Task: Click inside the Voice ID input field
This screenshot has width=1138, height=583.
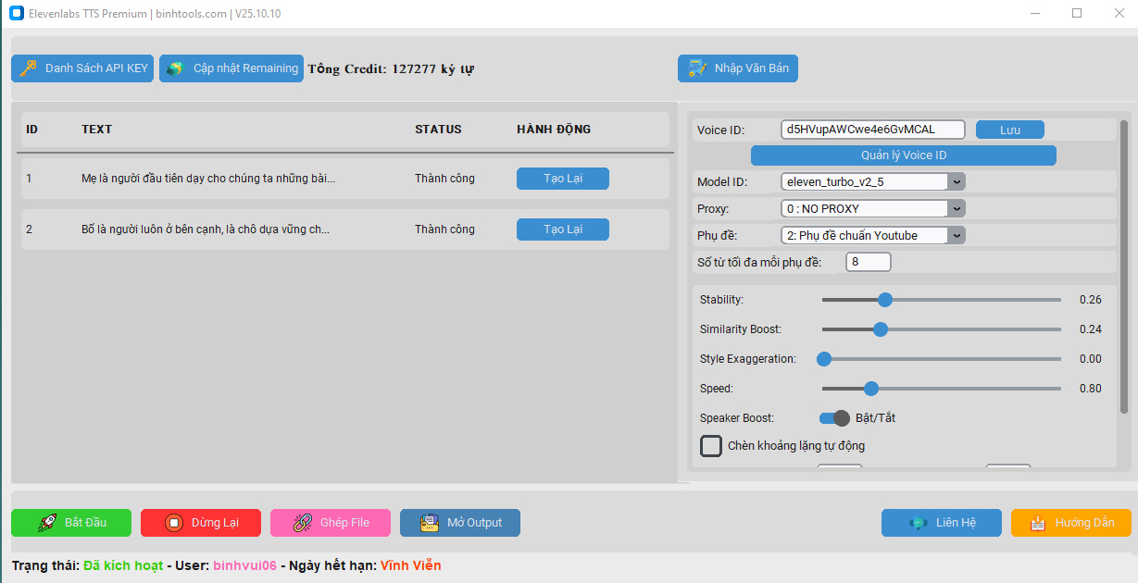Action: (870, 129)
